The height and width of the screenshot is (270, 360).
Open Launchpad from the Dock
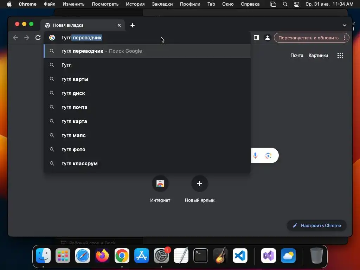point(63,256)
